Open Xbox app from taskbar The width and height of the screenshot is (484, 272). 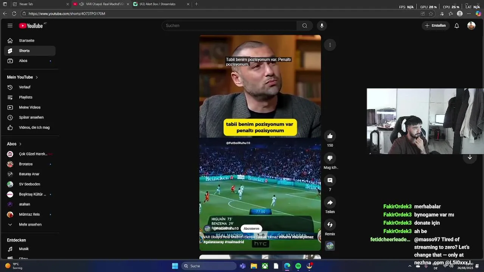tap(265, 266)
